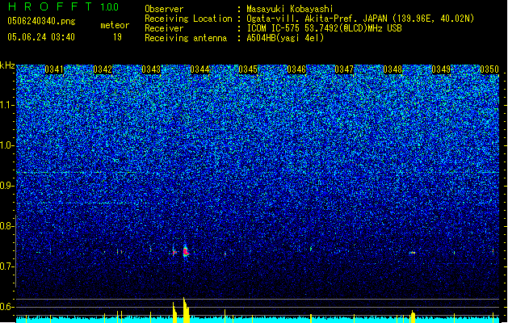
Task: Click the HROFFT 1.0.0 title text
Action: pos(63,6)
